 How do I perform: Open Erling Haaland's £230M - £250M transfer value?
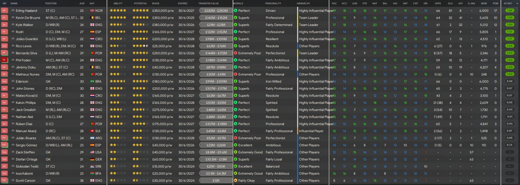coord(216,11)
